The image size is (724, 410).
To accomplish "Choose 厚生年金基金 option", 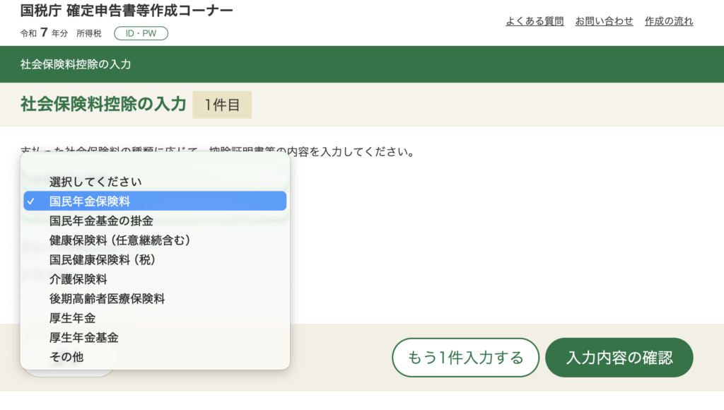I will (84, 338).
